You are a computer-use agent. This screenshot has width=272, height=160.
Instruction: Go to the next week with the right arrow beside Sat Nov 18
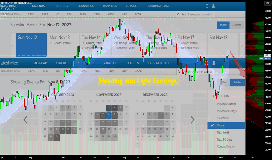point(242,45)
